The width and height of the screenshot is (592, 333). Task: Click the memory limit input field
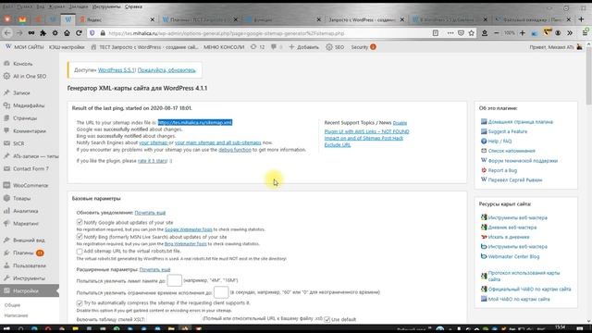click(x=175, y=280)
